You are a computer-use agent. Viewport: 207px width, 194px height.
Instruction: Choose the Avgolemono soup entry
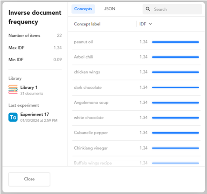91,102
